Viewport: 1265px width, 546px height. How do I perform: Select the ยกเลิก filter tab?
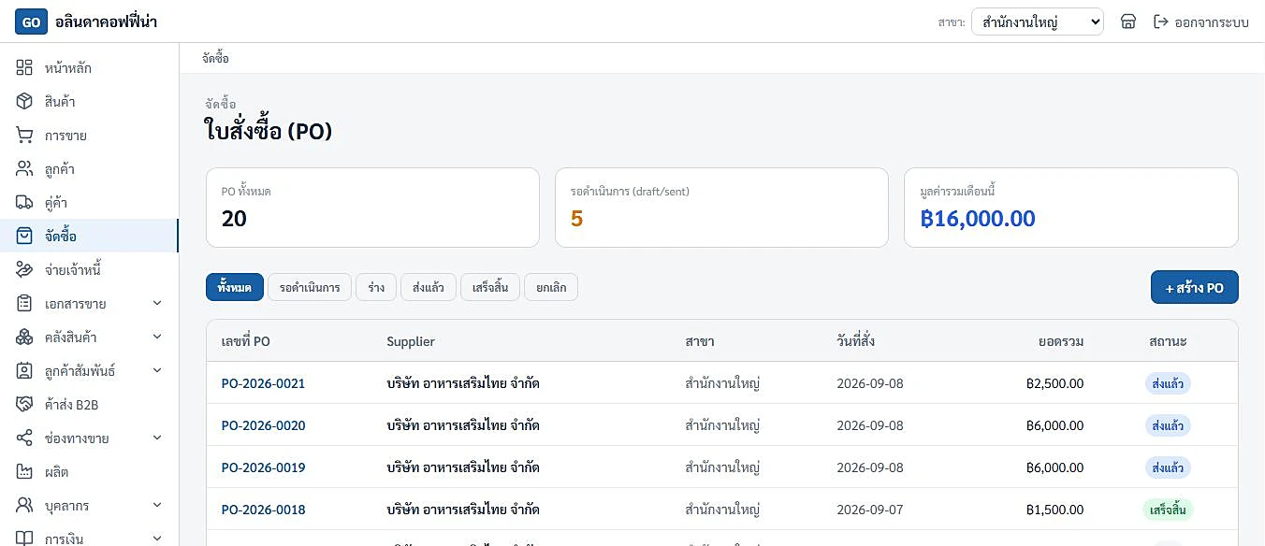pyautogui.click(x=551, y=288)
